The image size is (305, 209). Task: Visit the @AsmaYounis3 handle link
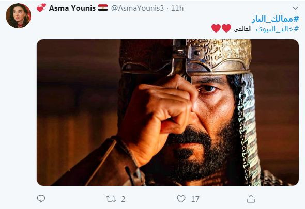(138, 8)
